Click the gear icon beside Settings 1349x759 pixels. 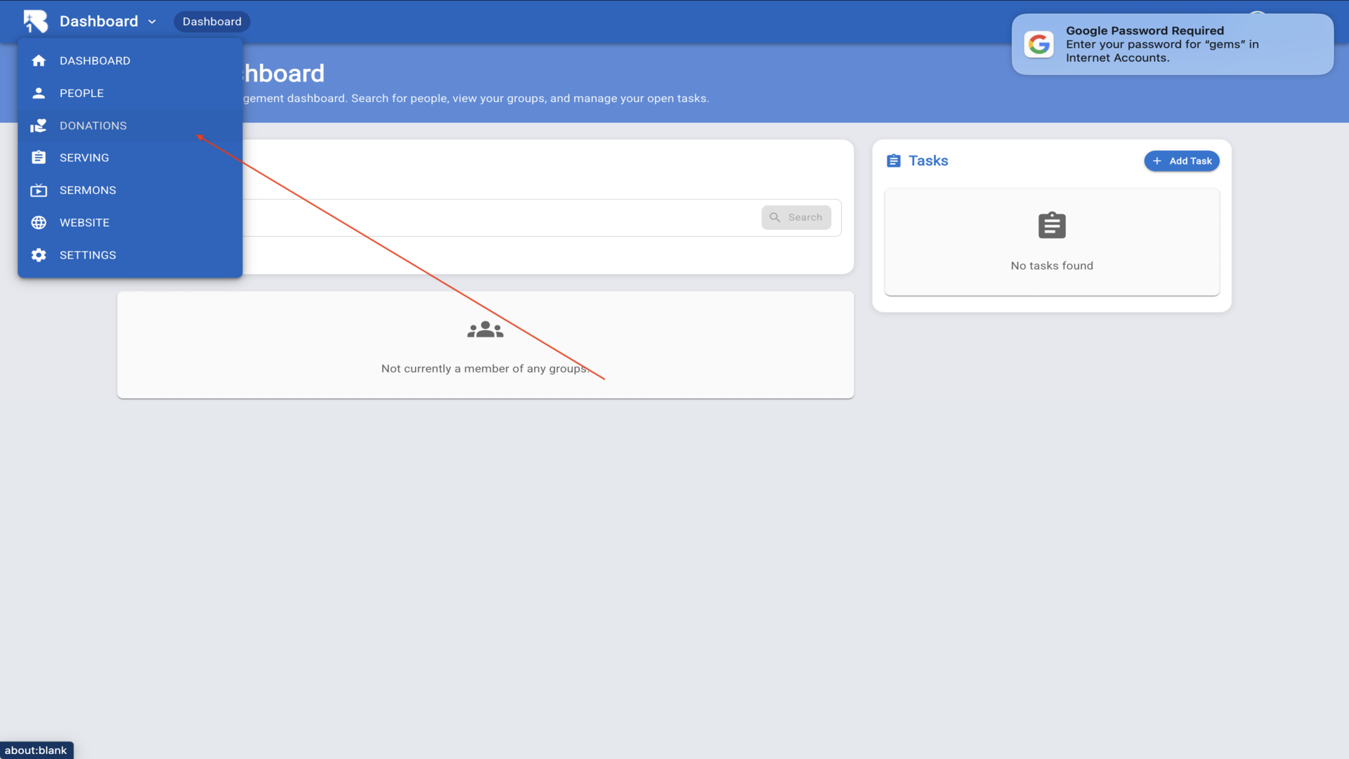(x=39, y=255)
